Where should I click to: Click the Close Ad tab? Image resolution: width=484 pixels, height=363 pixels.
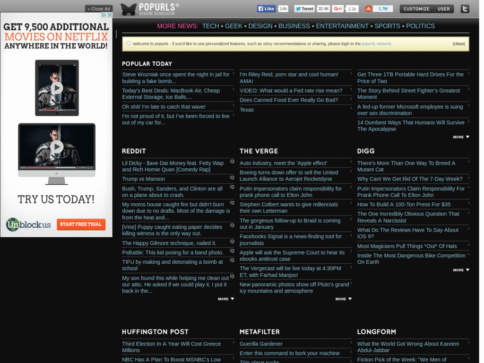(x=99, y=9)
